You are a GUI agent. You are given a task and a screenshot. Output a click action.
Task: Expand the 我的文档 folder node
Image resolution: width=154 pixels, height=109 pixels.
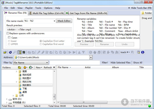click(x=16, y=82)
